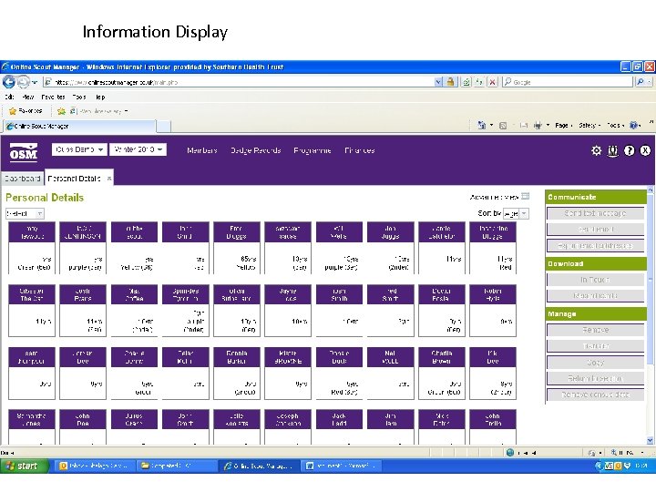The height and width of the screenshot is (492, 656).
Task: Click the address bar padlock icon
Action: (451, 82)
